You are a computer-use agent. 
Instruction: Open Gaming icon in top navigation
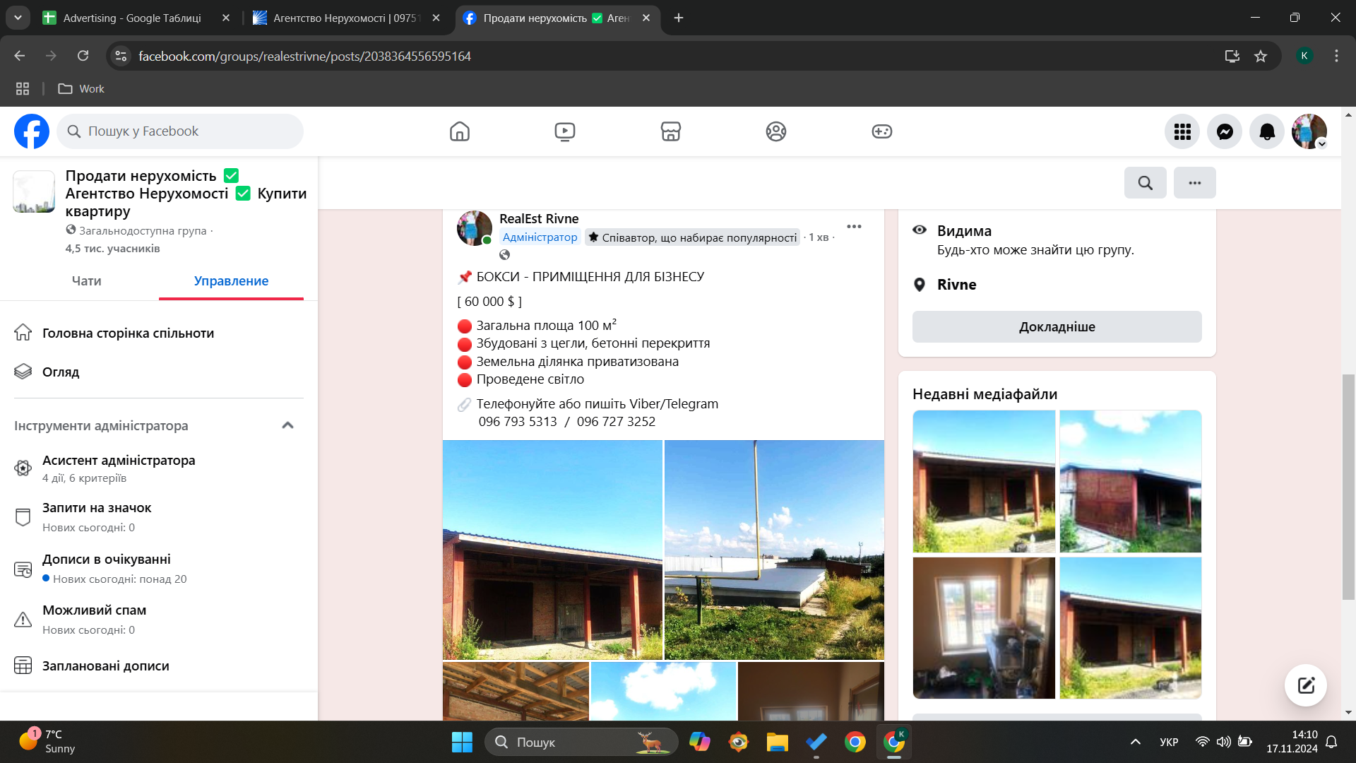click(881, 131)
